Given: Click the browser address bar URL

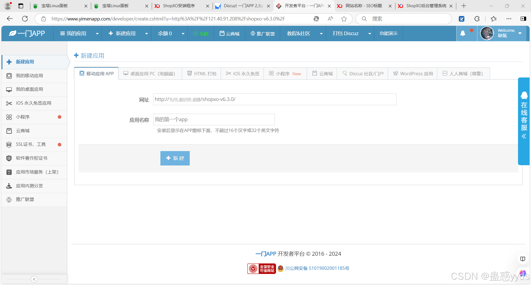Looking at the screenshot, I should click(168, 19).
